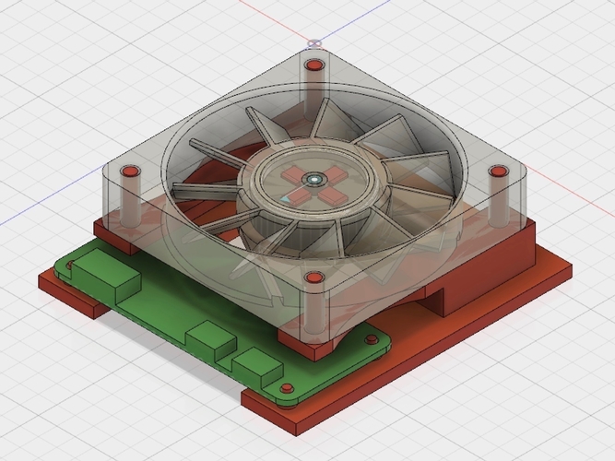Select the middle green connector block on the board
This screenshot has height=461, width=615.
click(211, 340)
